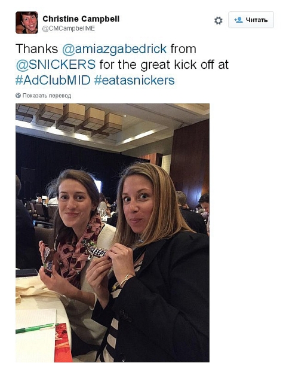Click the word Thanks in the tweet text
286x372 pixels.
click(x=36, y=49)
